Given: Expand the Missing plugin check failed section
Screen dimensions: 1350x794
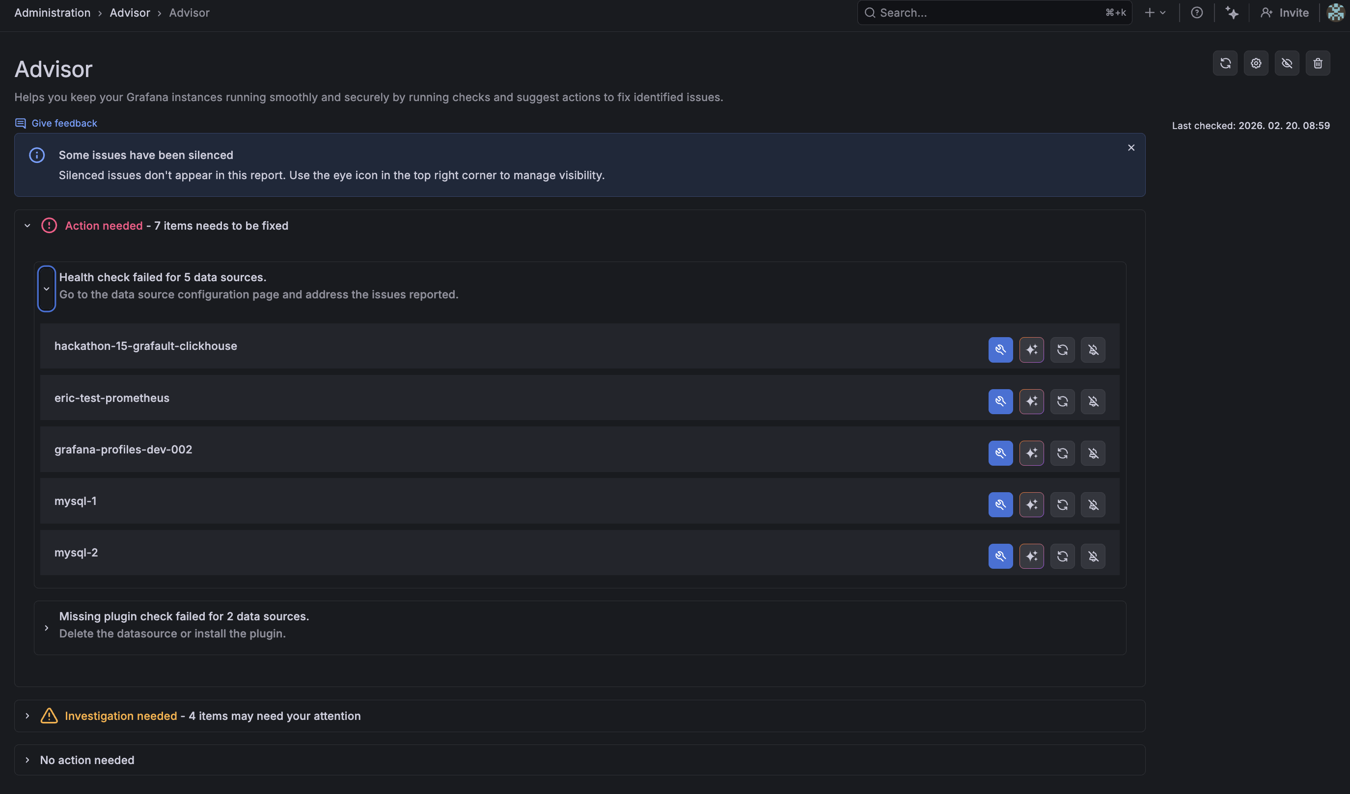Looking at the screenshot, I should pos(47,628).
